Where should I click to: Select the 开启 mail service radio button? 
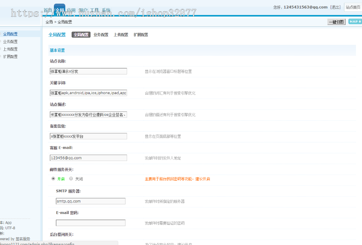[53, 179]
